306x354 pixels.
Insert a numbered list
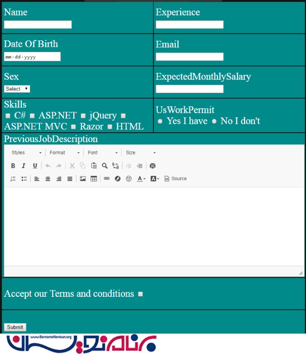13,179
